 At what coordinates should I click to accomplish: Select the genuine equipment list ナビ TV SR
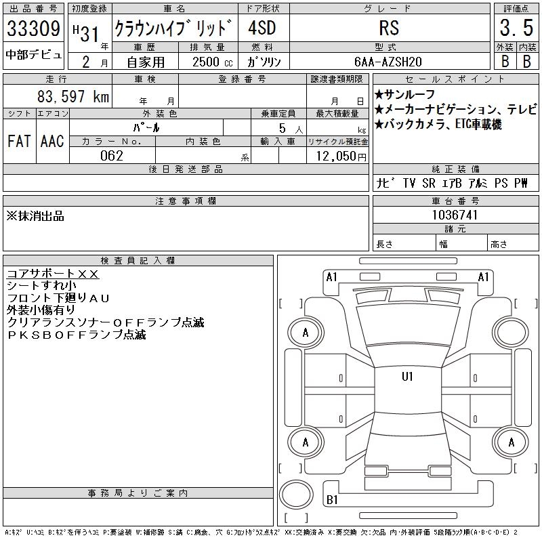[452, 183]
